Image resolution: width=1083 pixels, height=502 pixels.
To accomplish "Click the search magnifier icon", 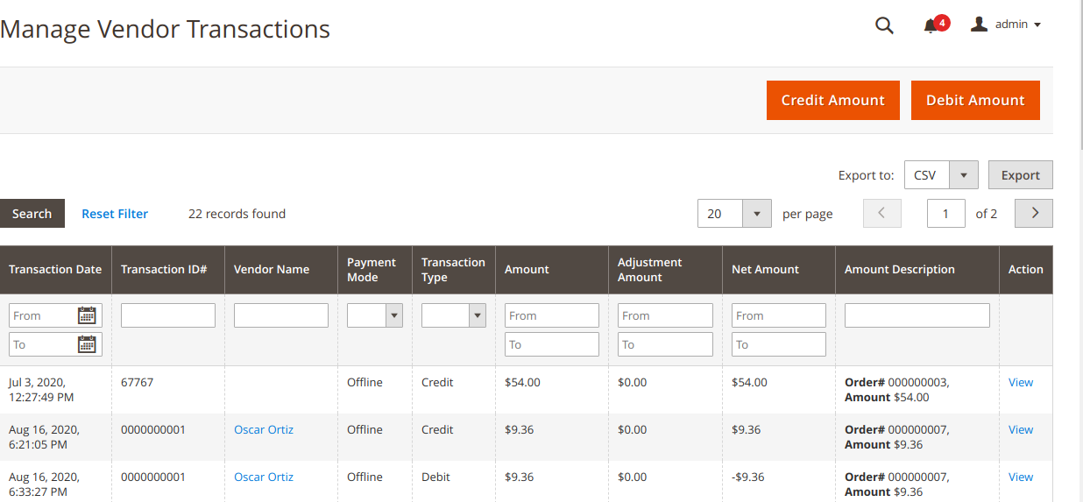I will 884,25.
